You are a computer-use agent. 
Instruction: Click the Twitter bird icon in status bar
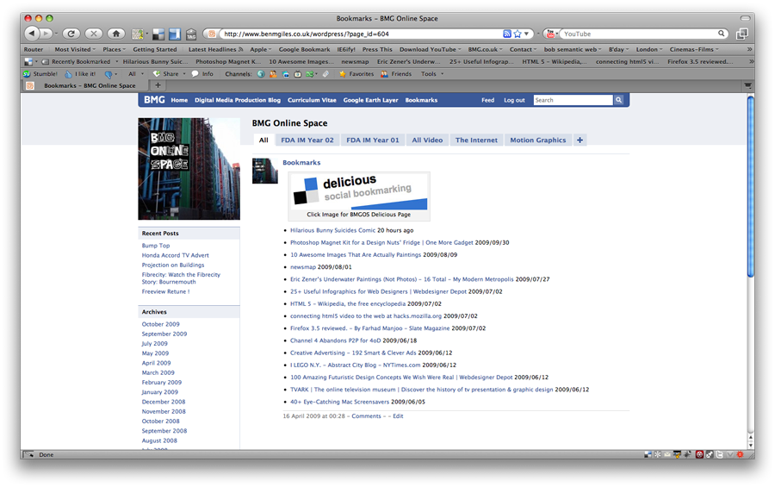point(719,454)
